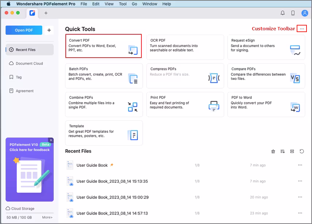
Task: Open the Apple menu
Action: pyautogui.click(x=8, y=4)
